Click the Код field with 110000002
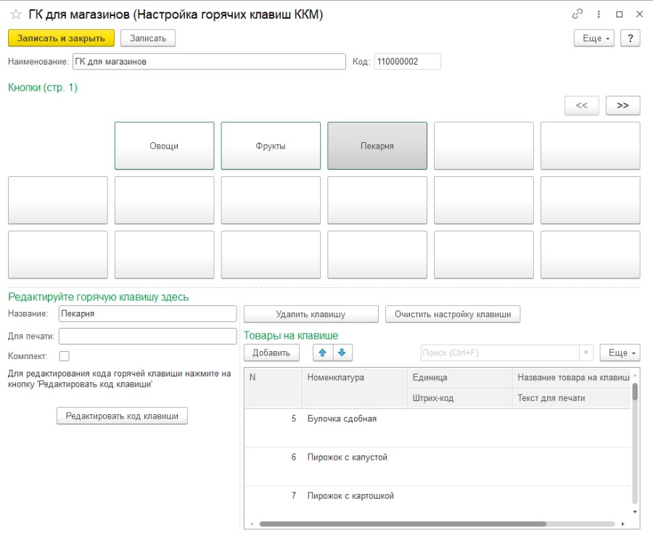 (x=407, y=62)
